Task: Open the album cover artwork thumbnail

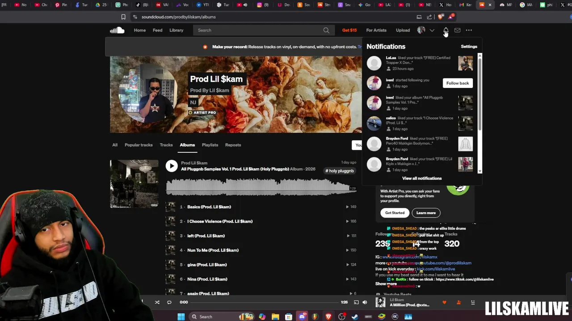Action: (134, 184)
